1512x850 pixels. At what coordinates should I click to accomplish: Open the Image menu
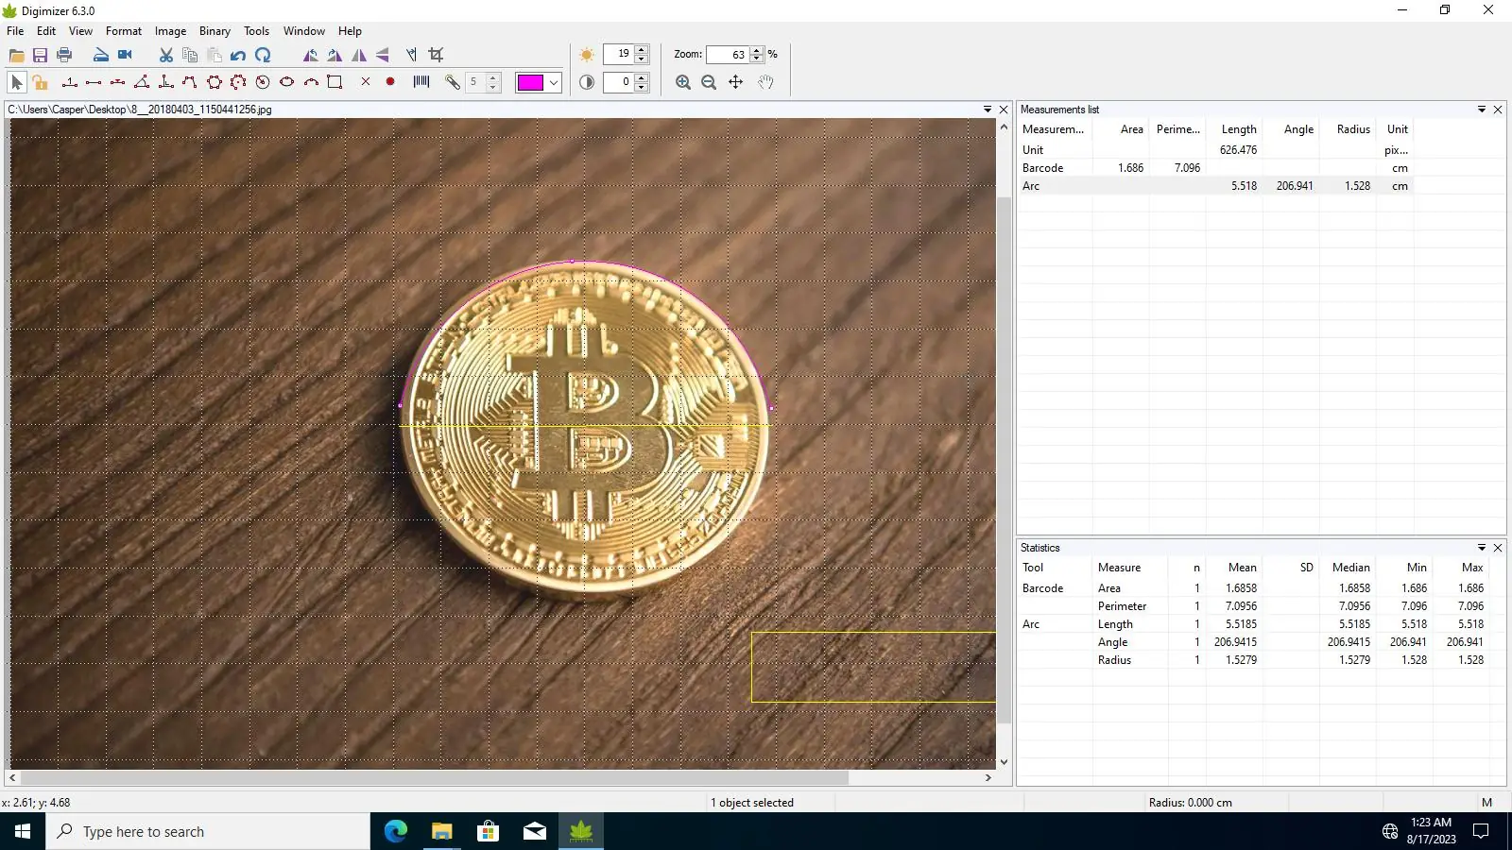click(170, 31)
